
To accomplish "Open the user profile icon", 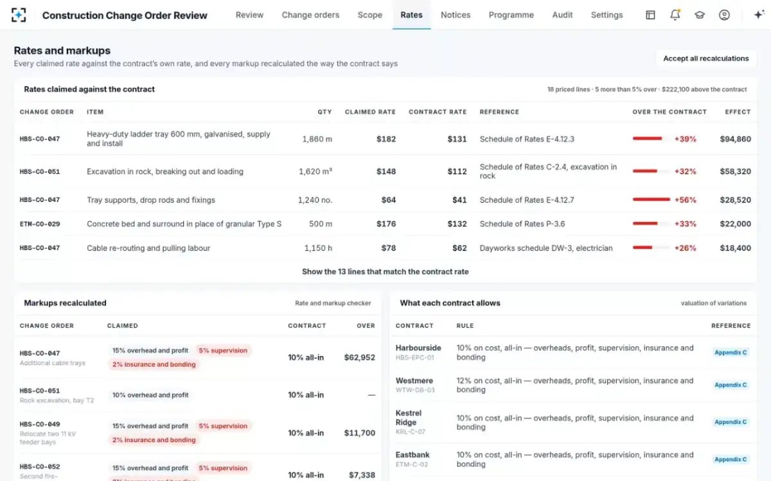I will [724, 15].
